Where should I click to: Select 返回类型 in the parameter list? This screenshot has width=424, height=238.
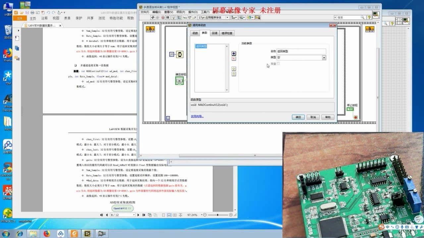coord(201,46)
